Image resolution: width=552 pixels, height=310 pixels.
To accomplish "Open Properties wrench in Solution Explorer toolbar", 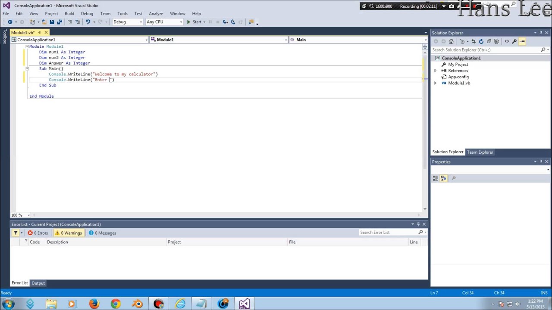I will 514,41.
